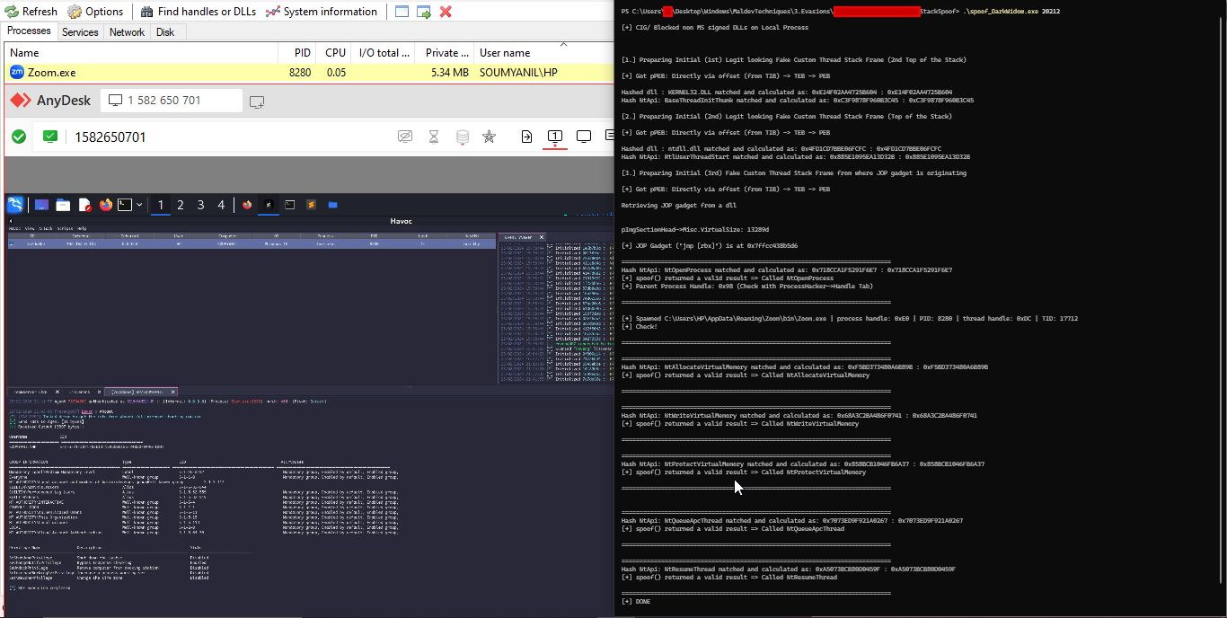Open Find handles or DLLs
This screenshot has width=1227, height=618.
pos(199,12)
